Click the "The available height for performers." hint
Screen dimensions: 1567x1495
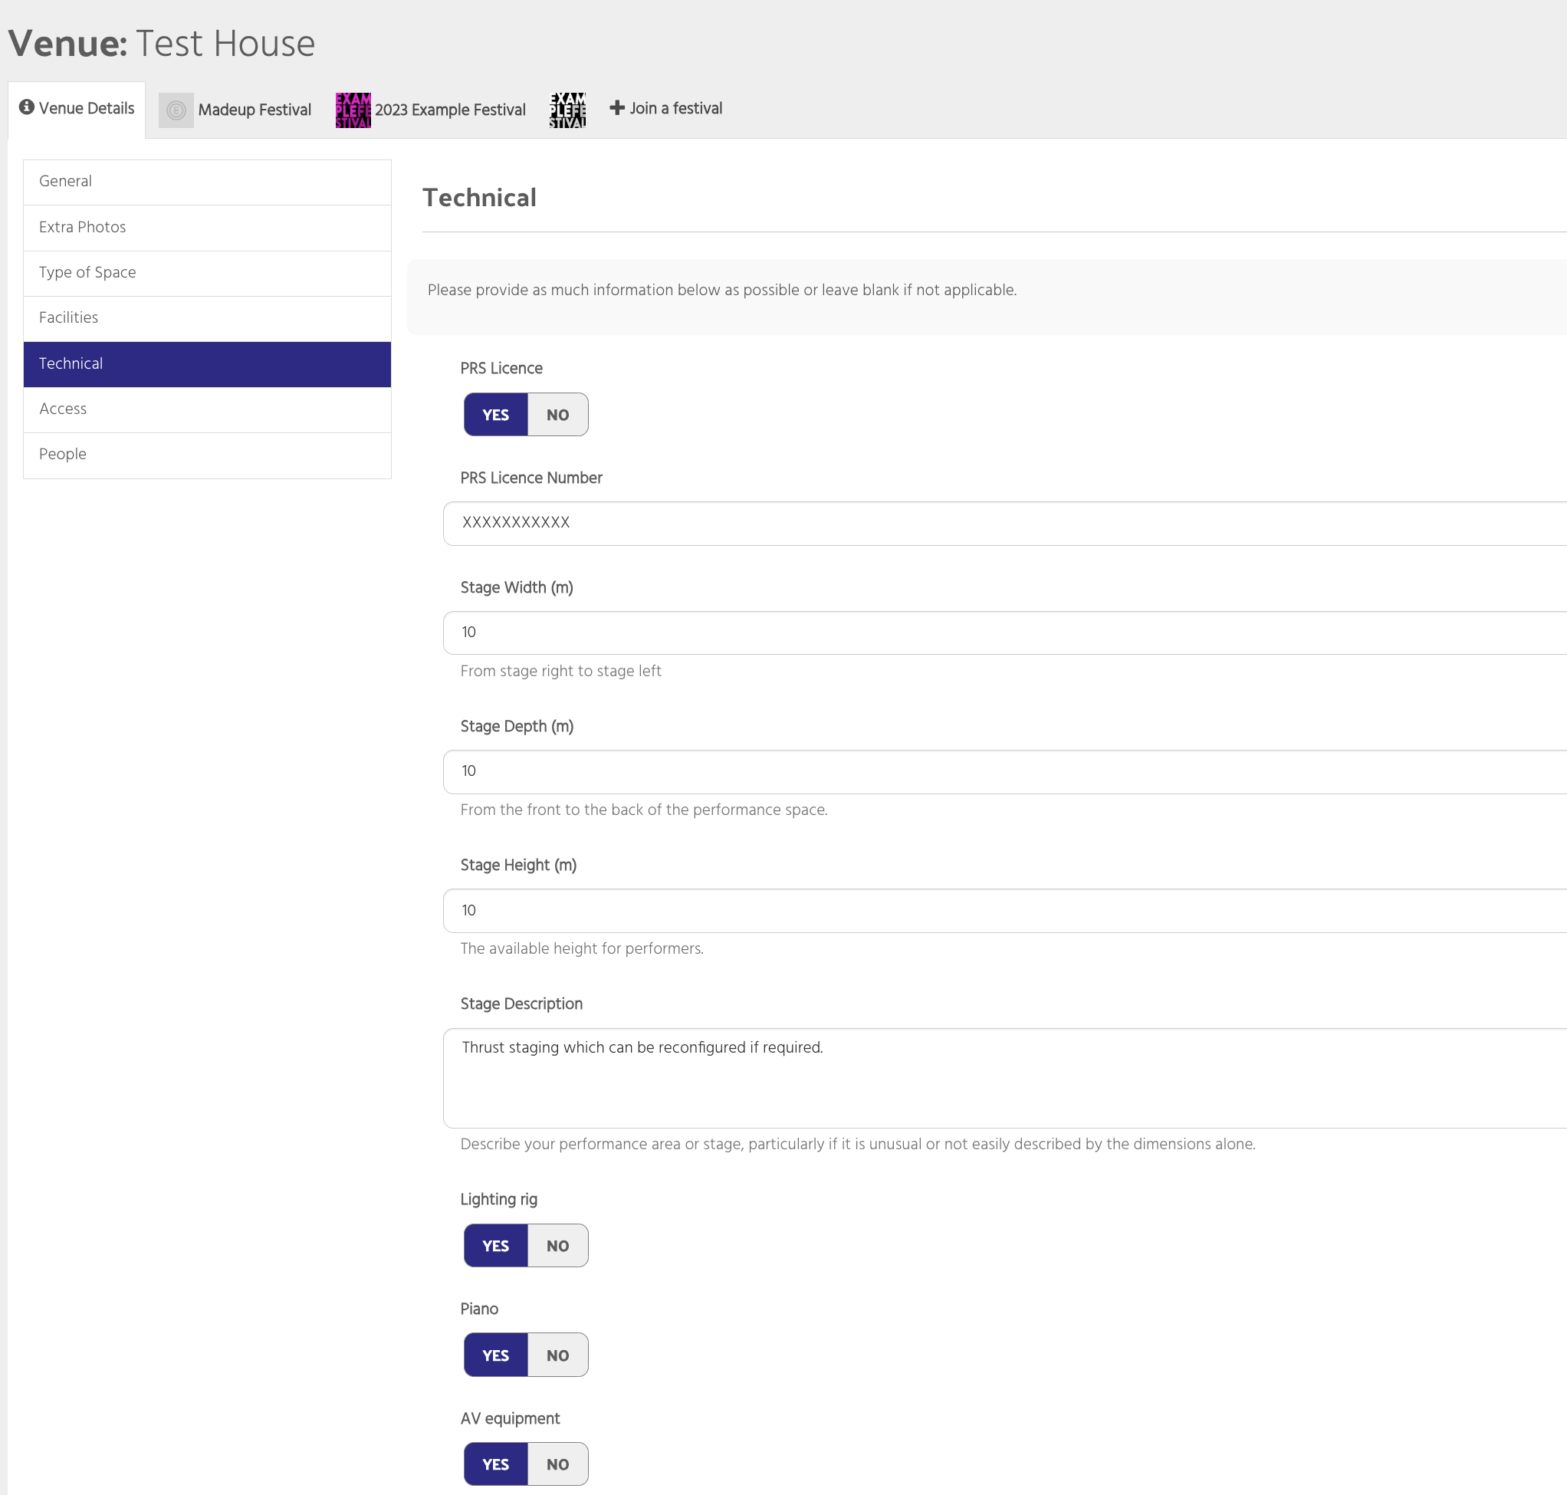[582, 948]
